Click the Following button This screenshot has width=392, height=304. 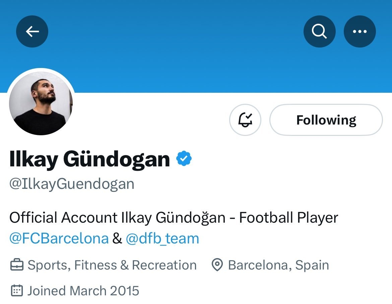(x=326, y=120)
